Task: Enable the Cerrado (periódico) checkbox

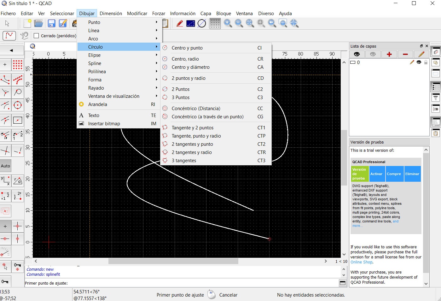Action: (37, 36)
